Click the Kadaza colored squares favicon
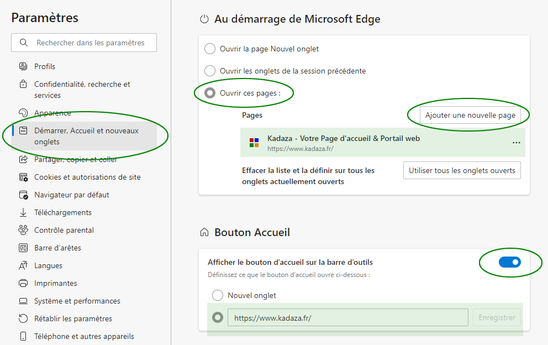 pos(254,143)
